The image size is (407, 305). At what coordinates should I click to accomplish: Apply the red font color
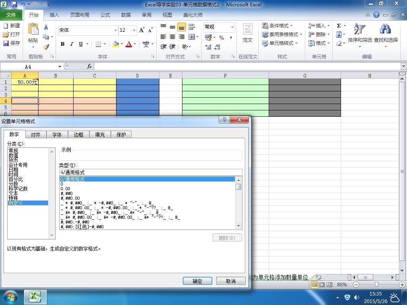129,44
